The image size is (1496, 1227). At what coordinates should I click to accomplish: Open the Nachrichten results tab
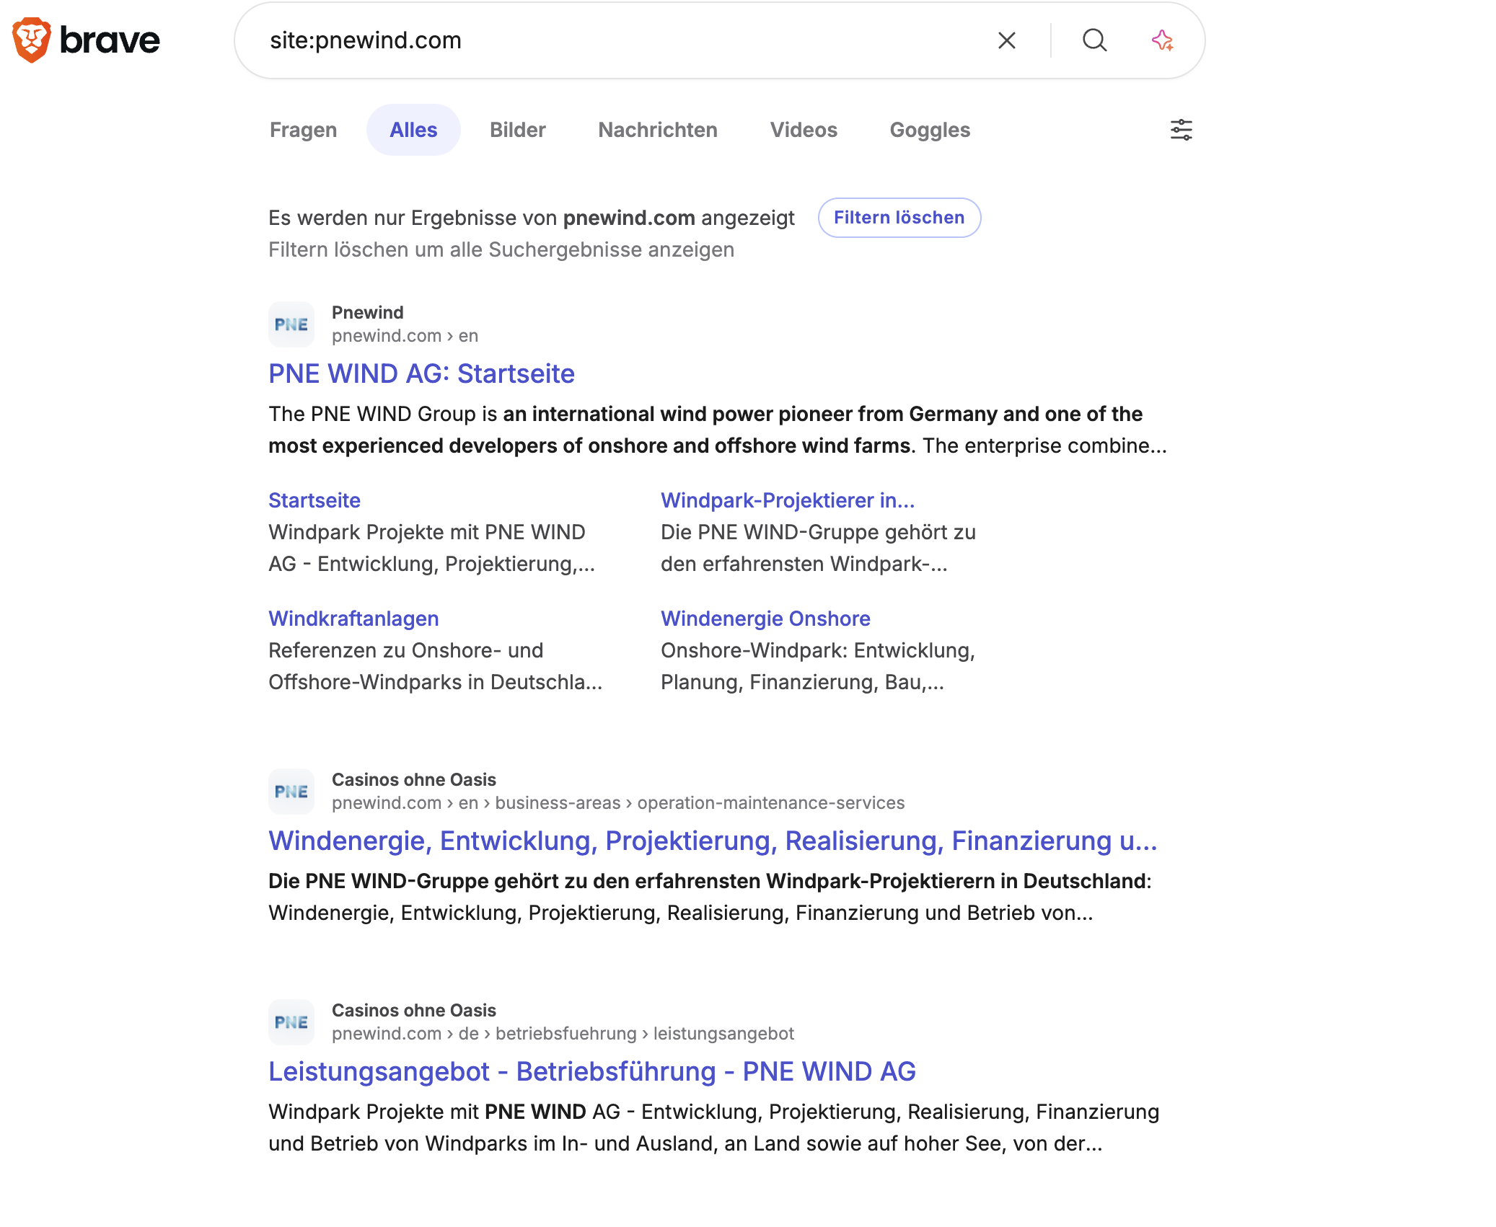pyautogui.click(x=657, y=130)
